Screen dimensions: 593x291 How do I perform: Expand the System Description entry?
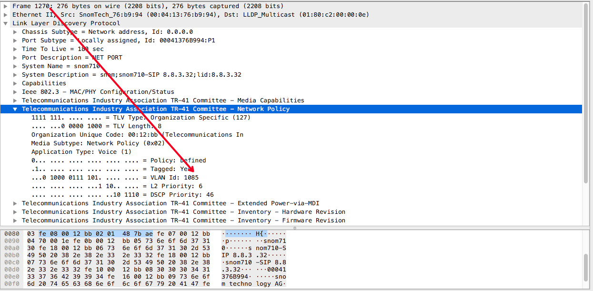[x=15, y=74]
